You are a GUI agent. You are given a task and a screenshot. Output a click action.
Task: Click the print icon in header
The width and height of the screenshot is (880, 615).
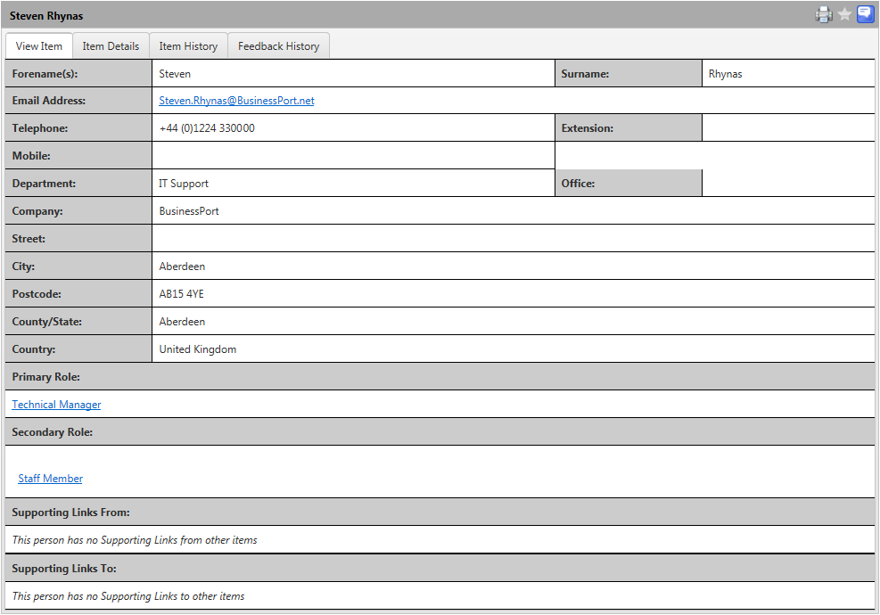(823, 14)
